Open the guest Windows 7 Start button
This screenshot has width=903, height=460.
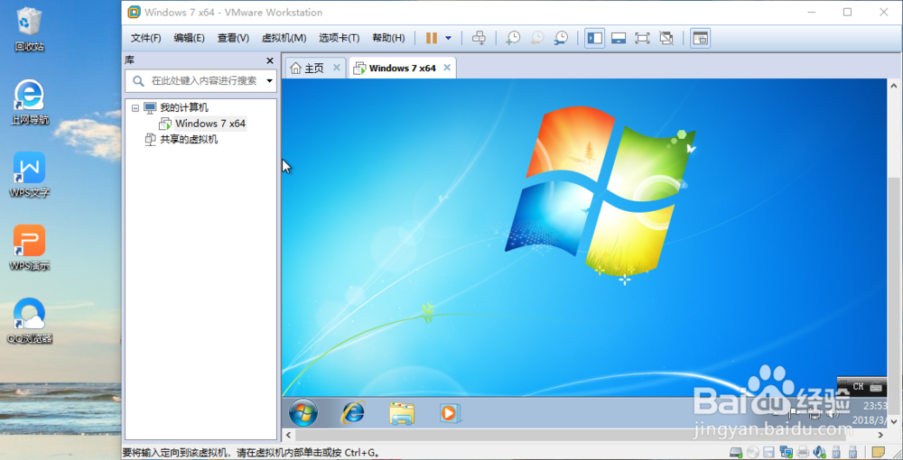pyautogui.click(x=303, y=412)
